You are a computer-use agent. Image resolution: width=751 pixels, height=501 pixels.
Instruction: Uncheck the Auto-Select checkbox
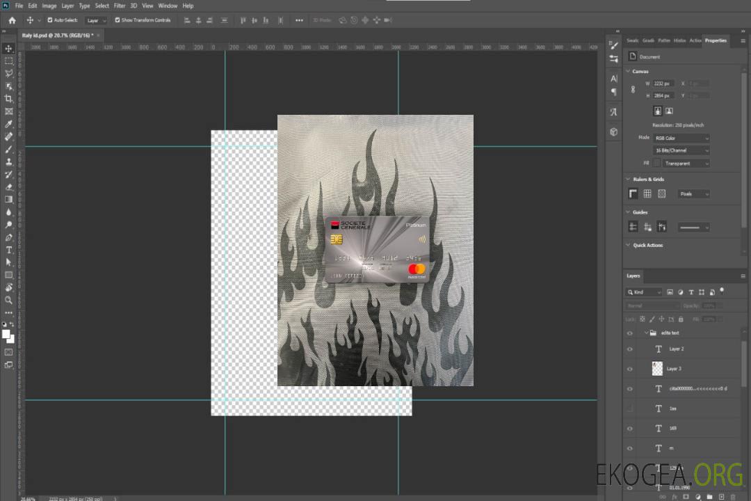tap(49, 20)
